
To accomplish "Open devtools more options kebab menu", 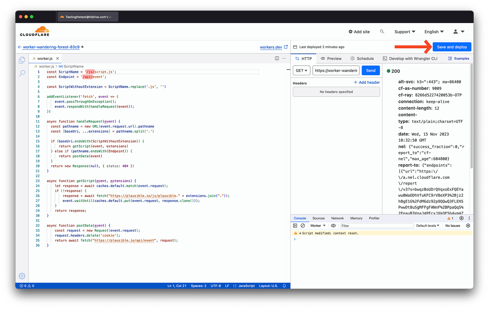I will pos(469,218).
